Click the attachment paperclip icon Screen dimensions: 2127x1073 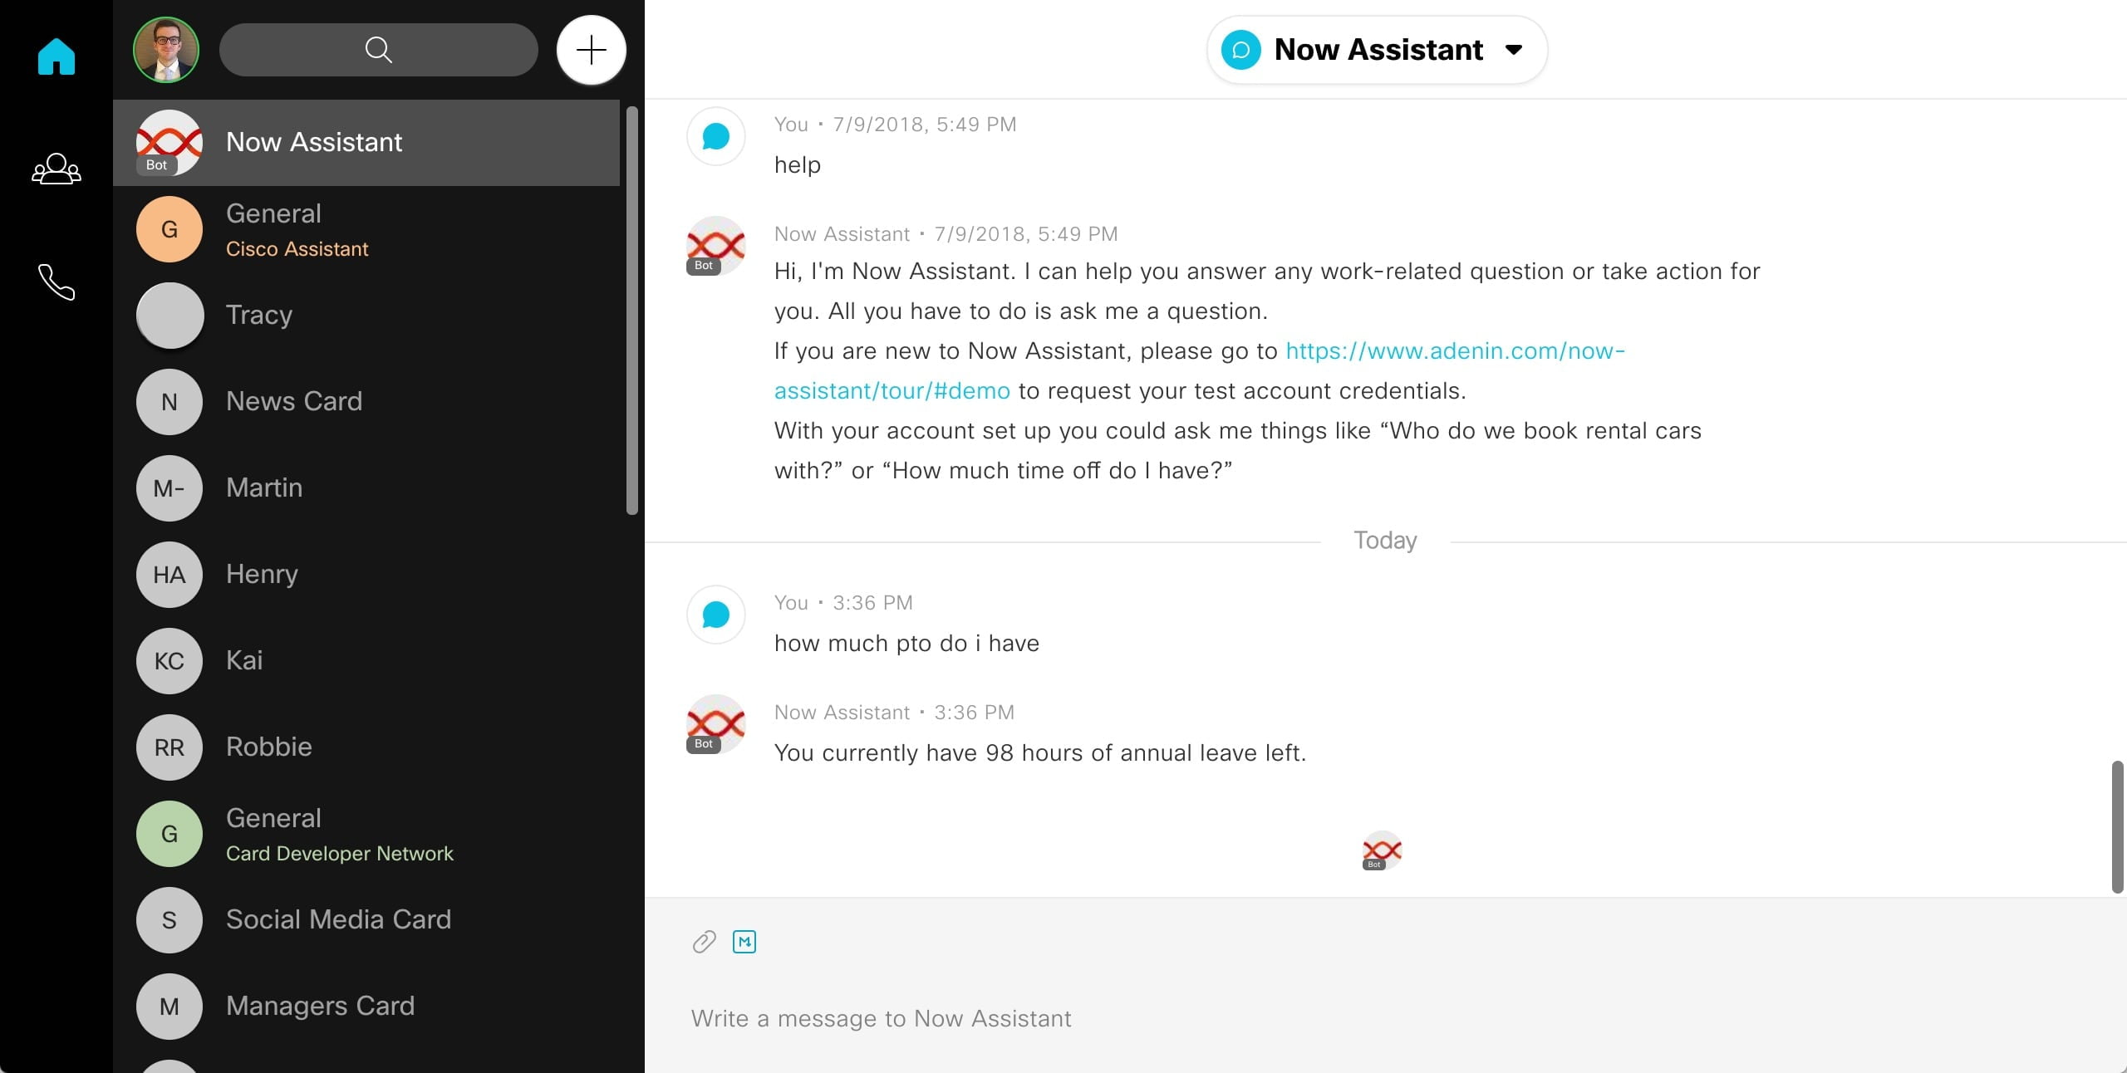point(704,942)
